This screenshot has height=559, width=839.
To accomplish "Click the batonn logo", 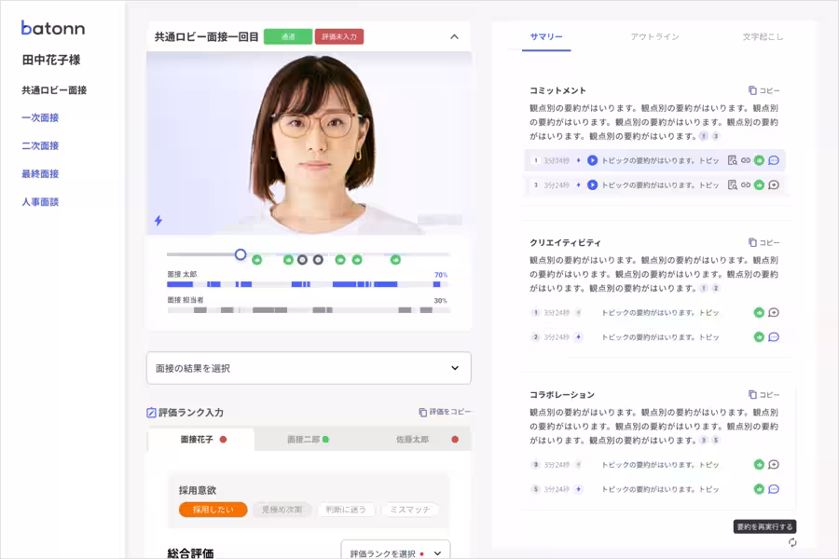I will point(53,28).
